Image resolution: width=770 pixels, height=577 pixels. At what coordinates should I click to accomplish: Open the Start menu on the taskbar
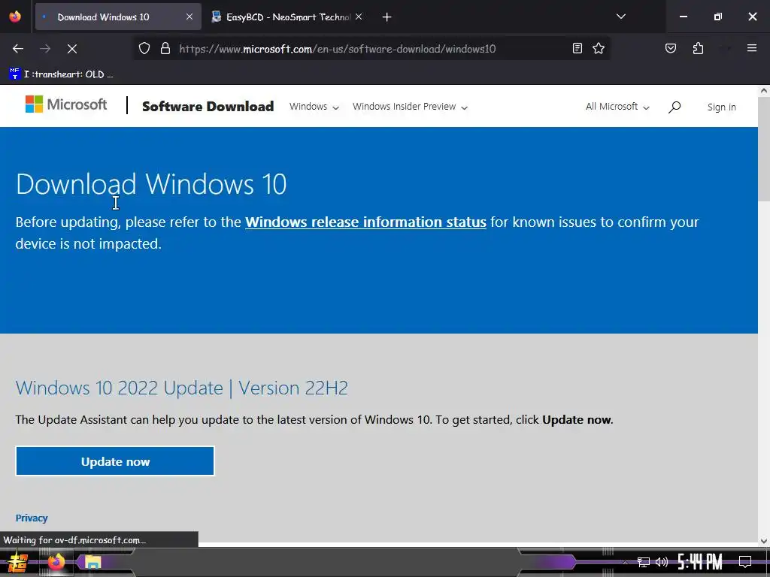[x=17, y=562]
